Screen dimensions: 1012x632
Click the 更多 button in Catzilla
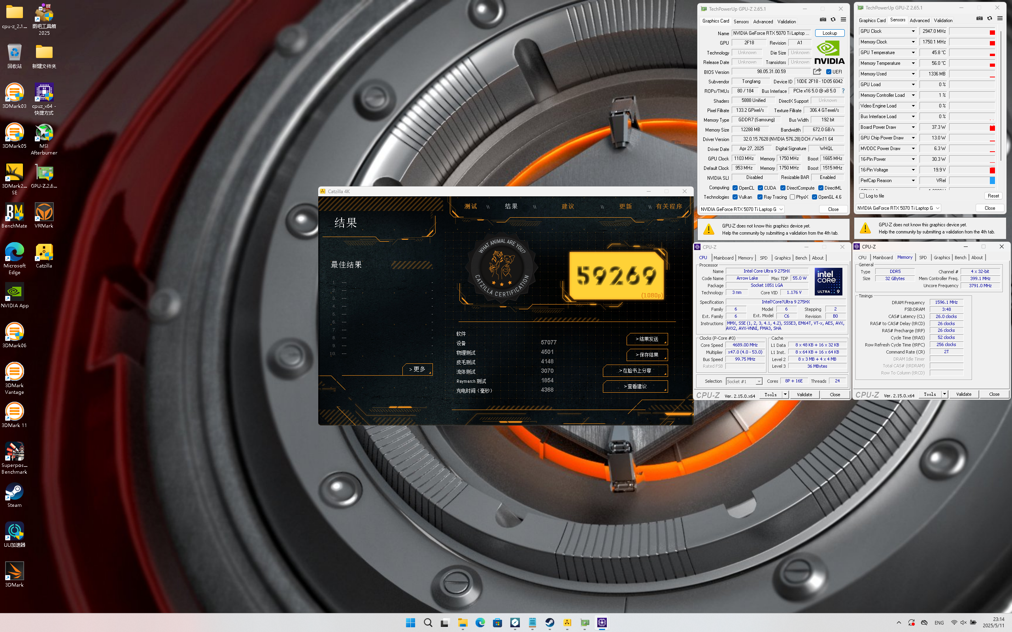click(417, 369)
